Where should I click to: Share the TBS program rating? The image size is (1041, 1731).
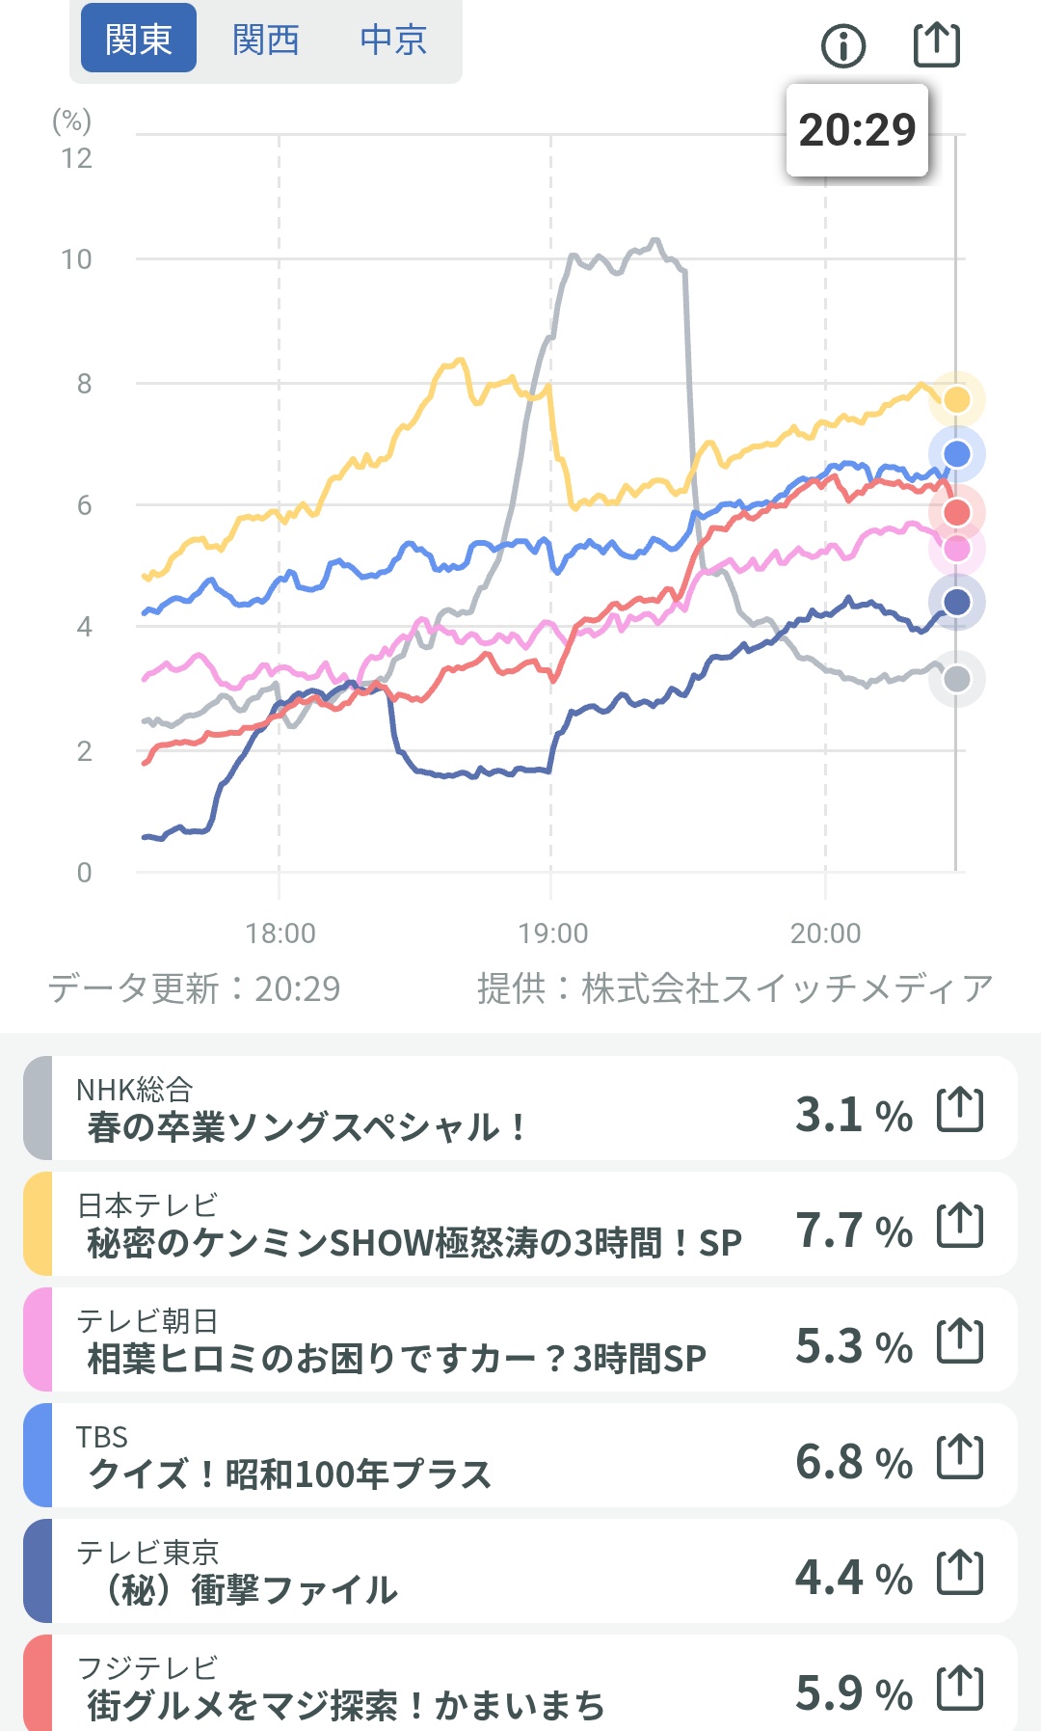point(960,1456)
